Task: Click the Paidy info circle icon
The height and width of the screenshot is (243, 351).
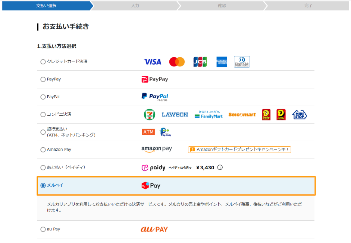Action: tap(220, 167)
